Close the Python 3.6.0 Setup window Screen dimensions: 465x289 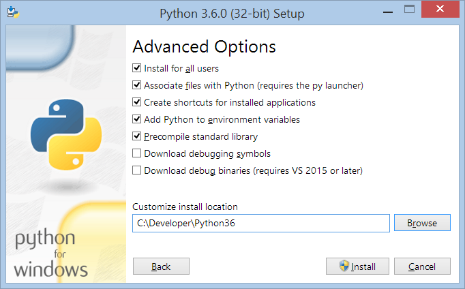tap(440, 9)
